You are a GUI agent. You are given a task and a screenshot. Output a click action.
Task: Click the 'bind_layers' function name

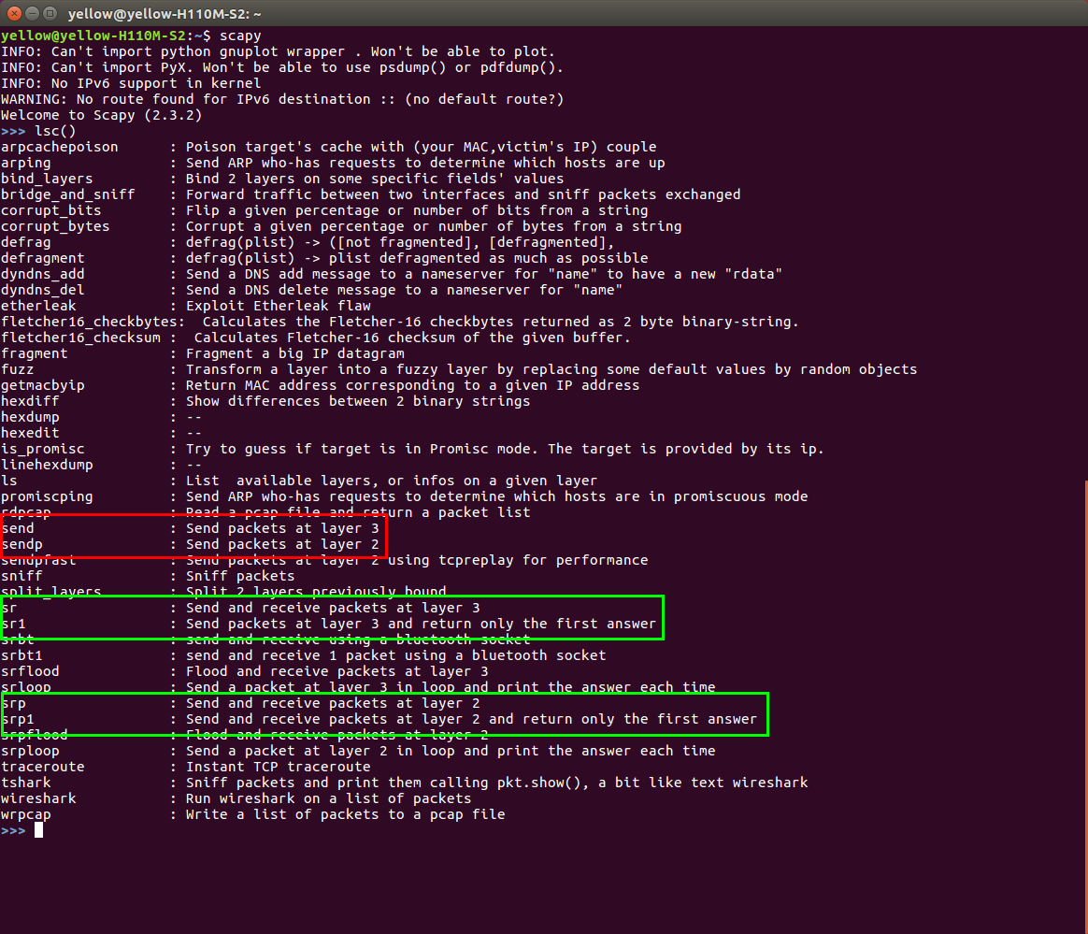47,179
